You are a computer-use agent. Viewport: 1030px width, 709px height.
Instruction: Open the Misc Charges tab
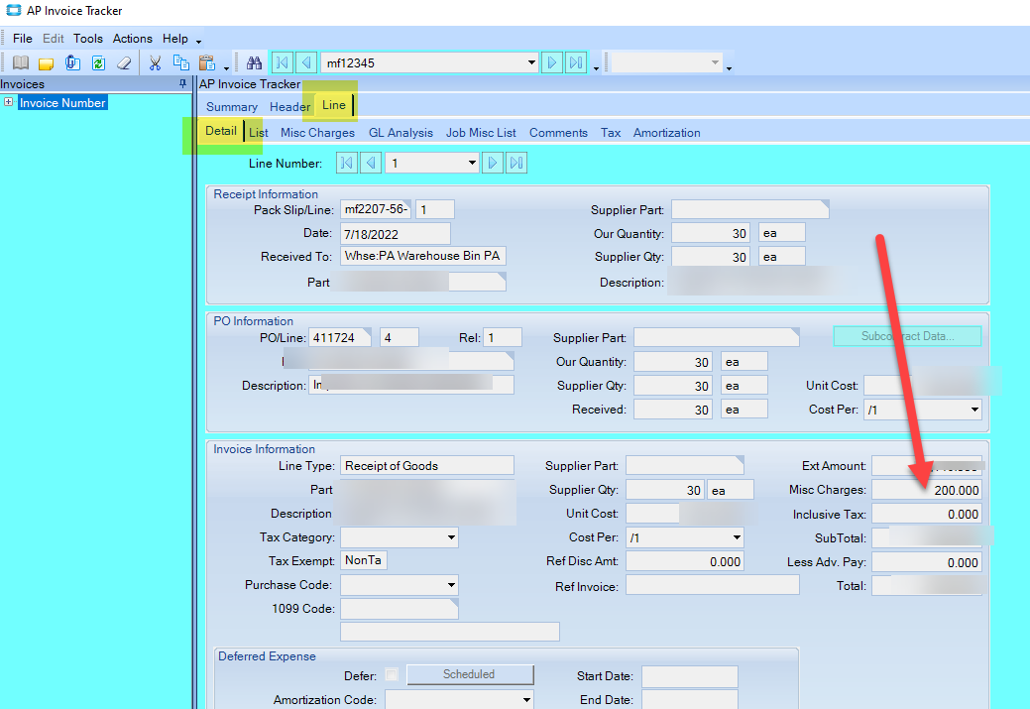pyautogui.click(x=317, y=133)
